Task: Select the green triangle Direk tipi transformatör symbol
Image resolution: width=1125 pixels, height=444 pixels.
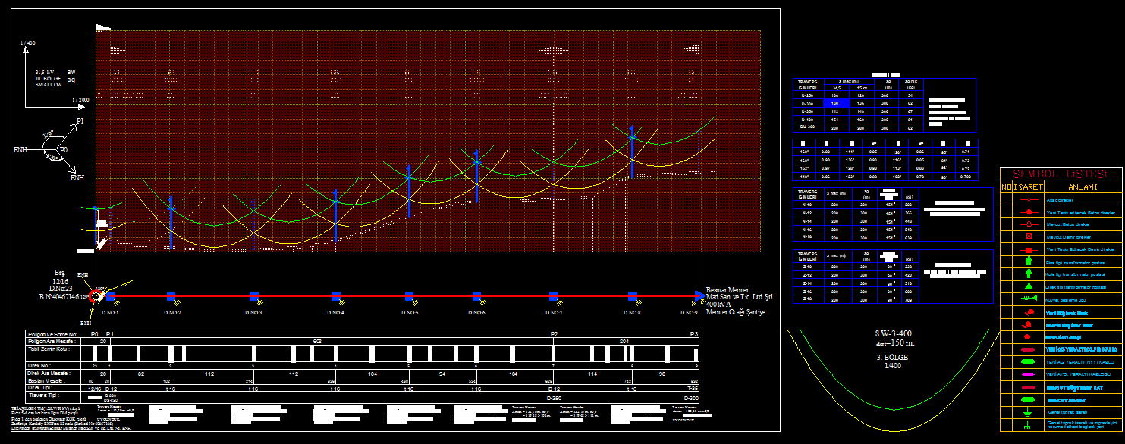Action: [x=1023, y=286]
